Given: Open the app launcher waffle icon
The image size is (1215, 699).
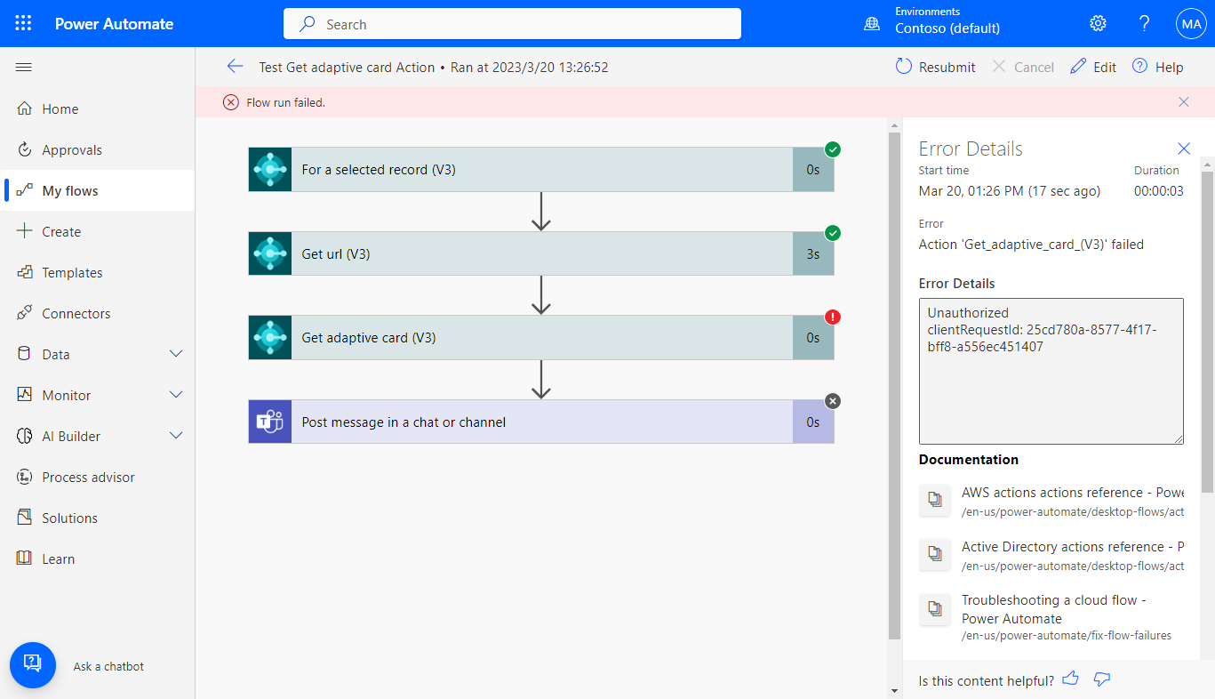Looking at the screenshot, I should pos(23,23).
